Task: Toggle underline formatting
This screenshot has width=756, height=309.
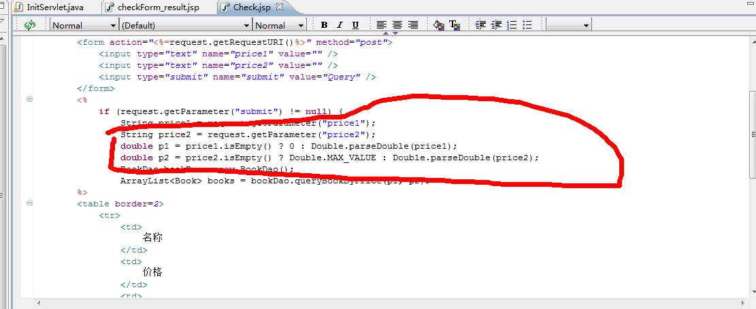Action: (355, 25)
